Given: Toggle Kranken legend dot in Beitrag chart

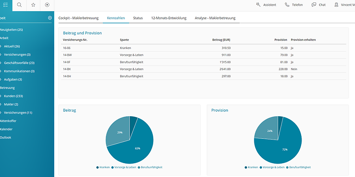Looking at the screenshot, I should [98, 167].
